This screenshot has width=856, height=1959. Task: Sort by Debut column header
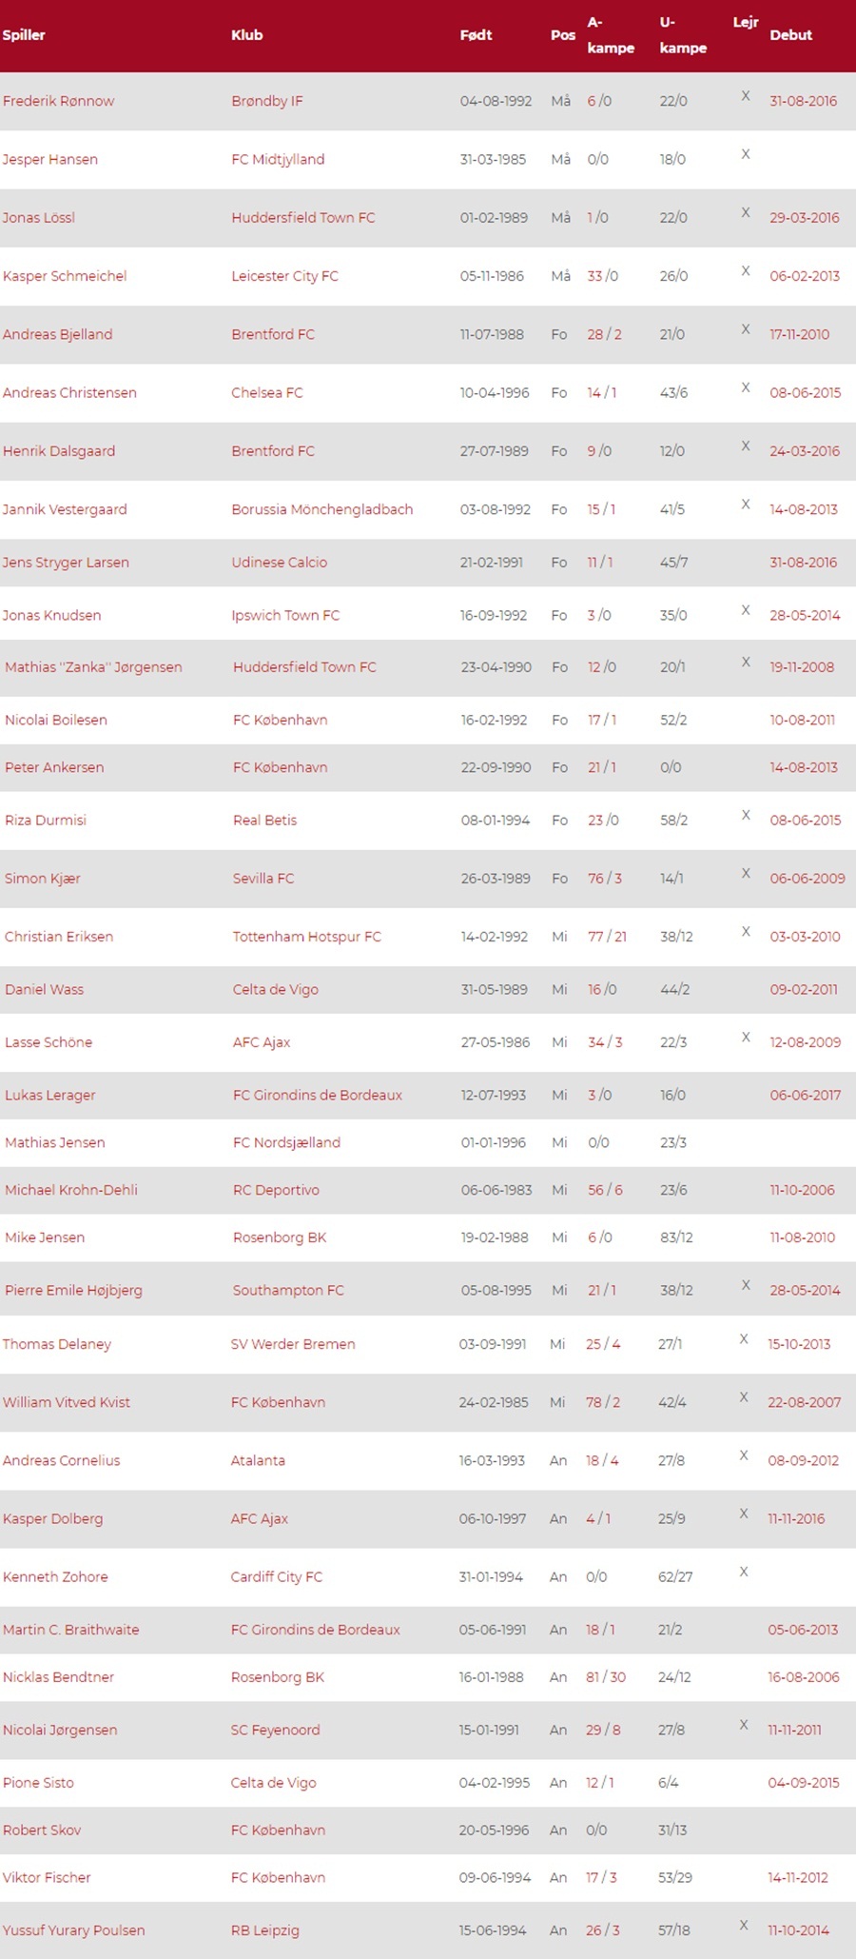pos(790,35)
